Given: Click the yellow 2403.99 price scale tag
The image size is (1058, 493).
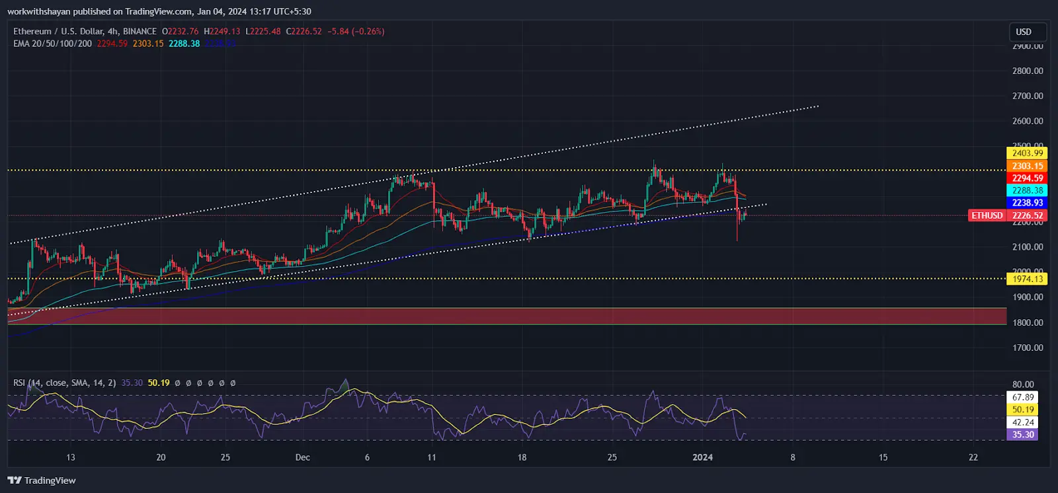Looking at the screenshot, I should [x=1027, y=153].
